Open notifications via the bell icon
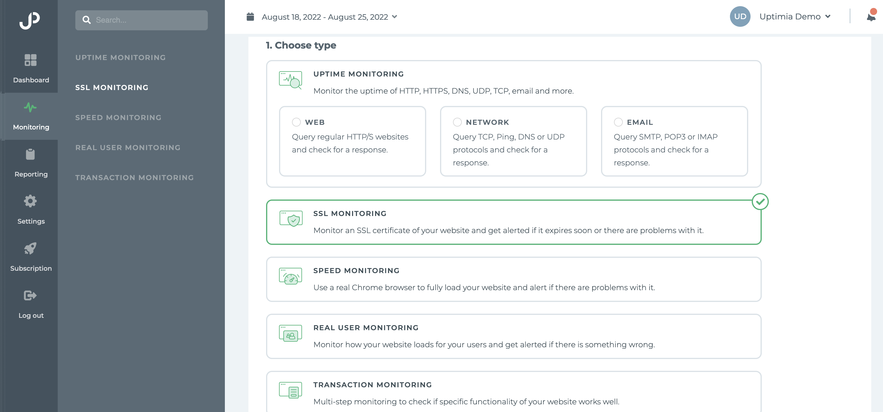883x412 pixels. coord(871,17)
